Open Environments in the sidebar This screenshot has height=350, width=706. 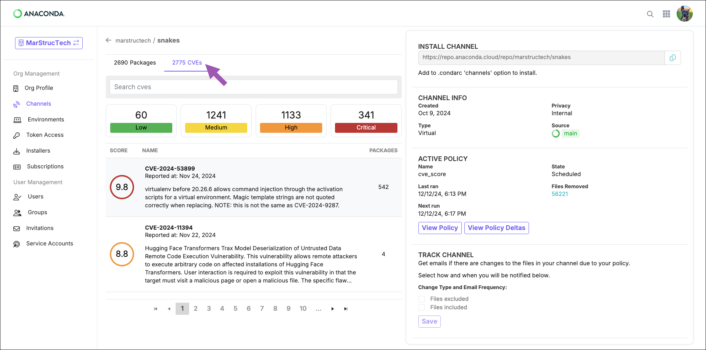coord(46,120)
